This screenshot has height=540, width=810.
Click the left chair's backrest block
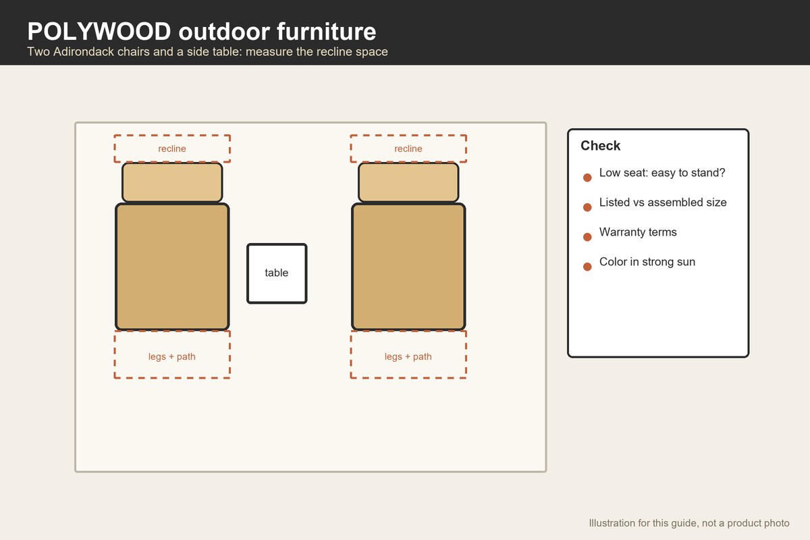172,182
